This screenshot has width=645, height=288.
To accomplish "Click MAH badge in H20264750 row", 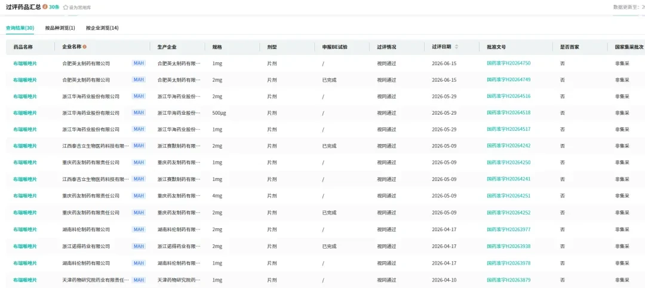I will [139, 63].
